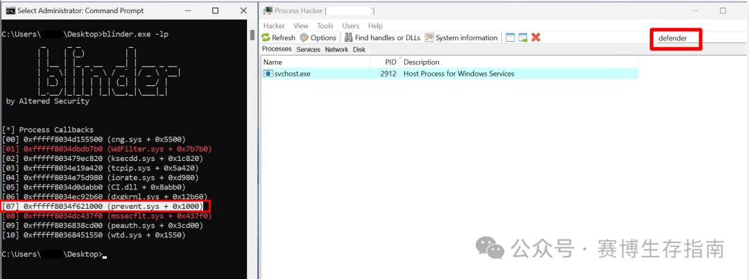Click the wtd.sys + 0x1550 line
This screenshot has height=279, width=749.
pyautogui.click(x=94, y=235)
